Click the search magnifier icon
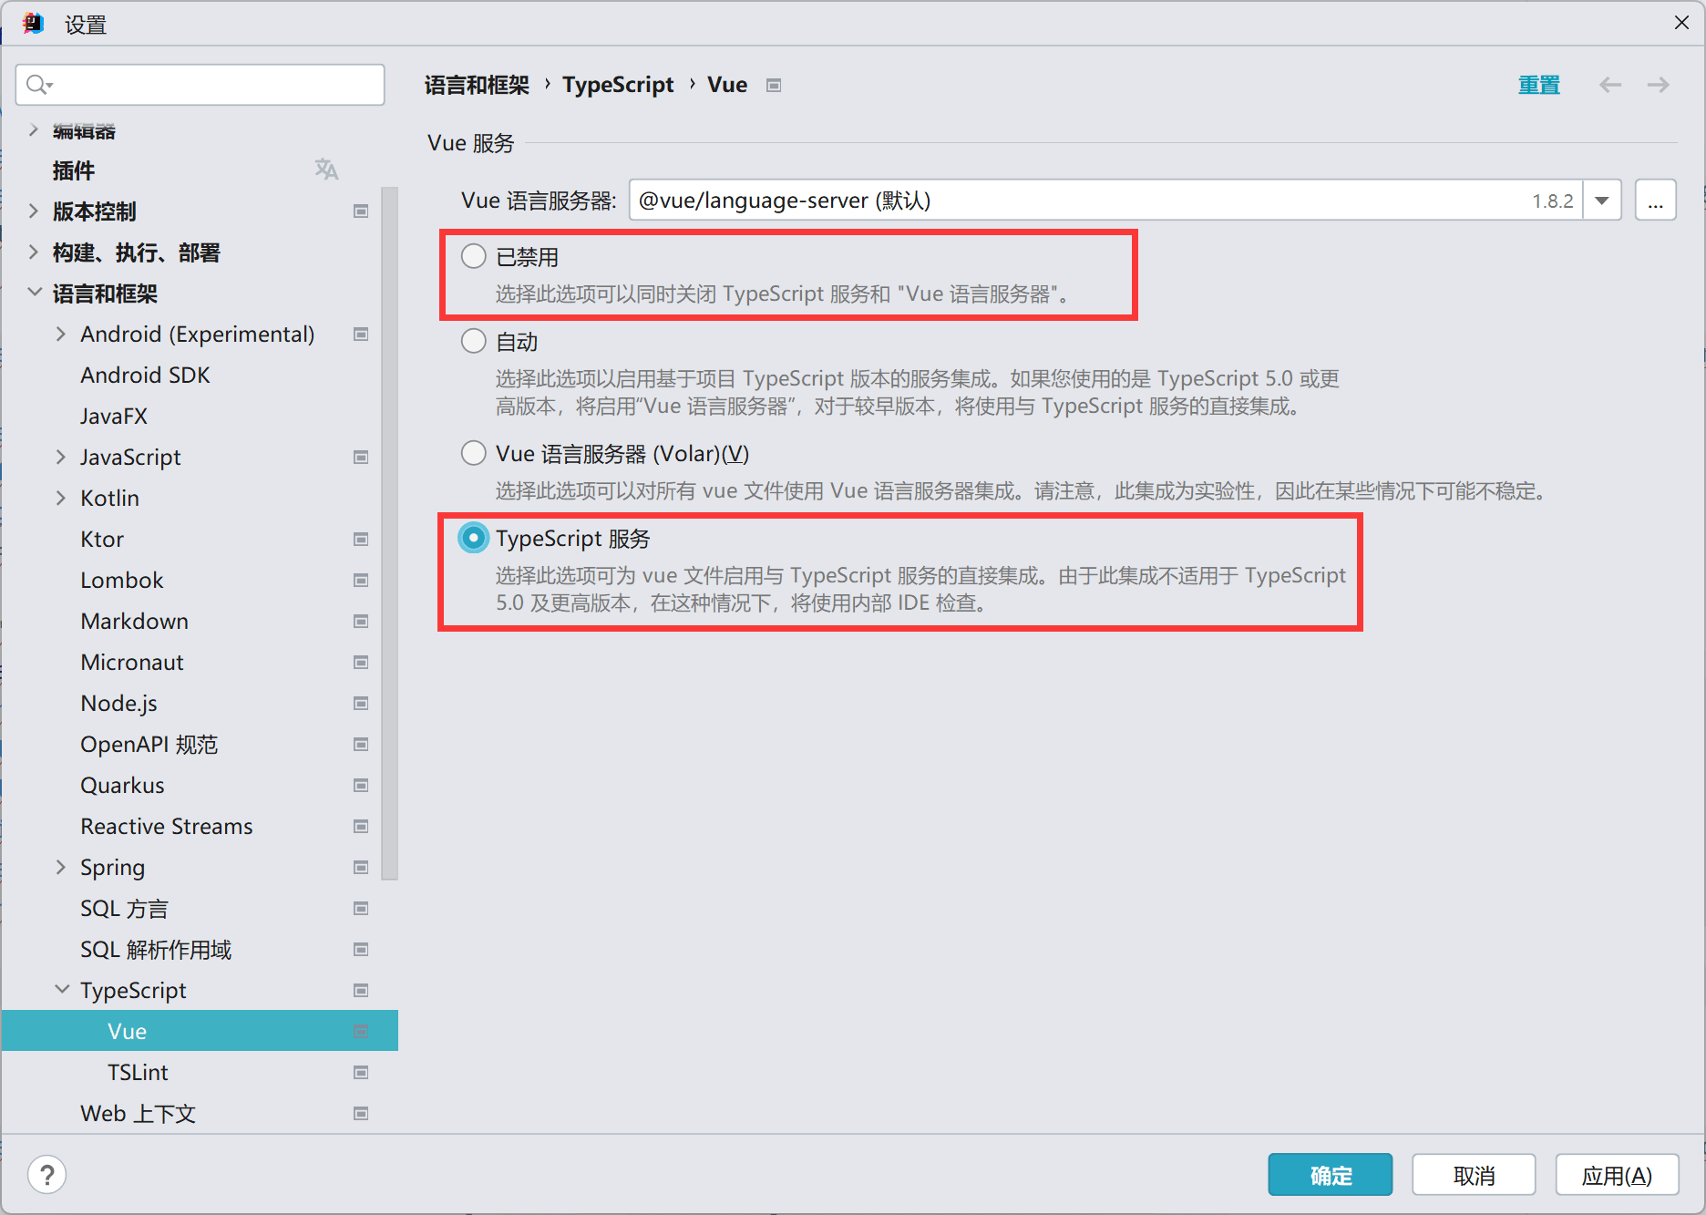Viewport: 1706px width, 1215px height. click(x=38, y=85)
